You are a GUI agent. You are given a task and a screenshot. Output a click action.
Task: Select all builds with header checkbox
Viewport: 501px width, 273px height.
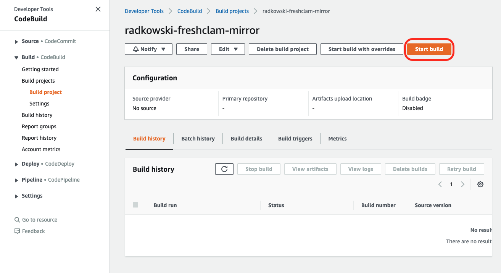pyautogui.click(x=135, y=205)
